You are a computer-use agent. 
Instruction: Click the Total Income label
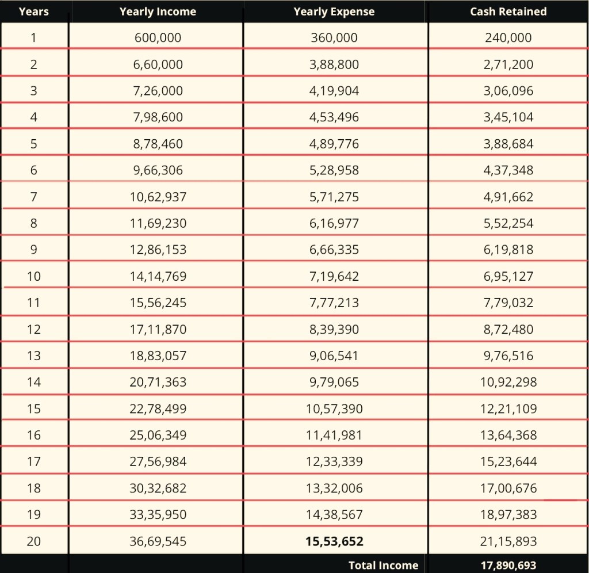pos(383,565)
